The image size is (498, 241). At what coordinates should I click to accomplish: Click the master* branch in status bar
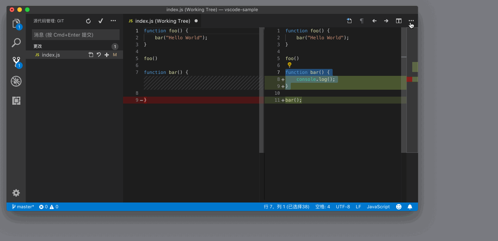coord(23,207)
